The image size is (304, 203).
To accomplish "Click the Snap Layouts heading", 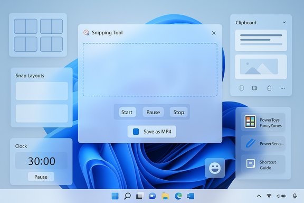I will click(x=30, y=76).
